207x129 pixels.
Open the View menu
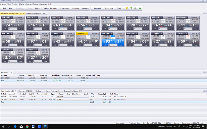point(9,4)
